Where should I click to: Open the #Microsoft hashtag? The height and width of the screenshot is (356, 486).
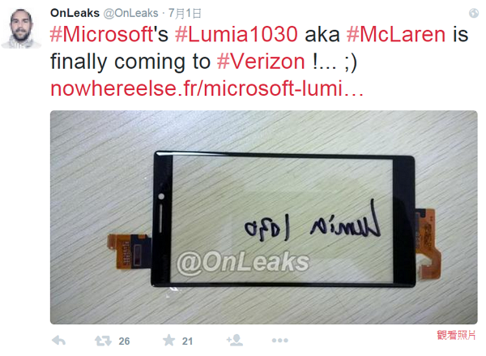101,34
